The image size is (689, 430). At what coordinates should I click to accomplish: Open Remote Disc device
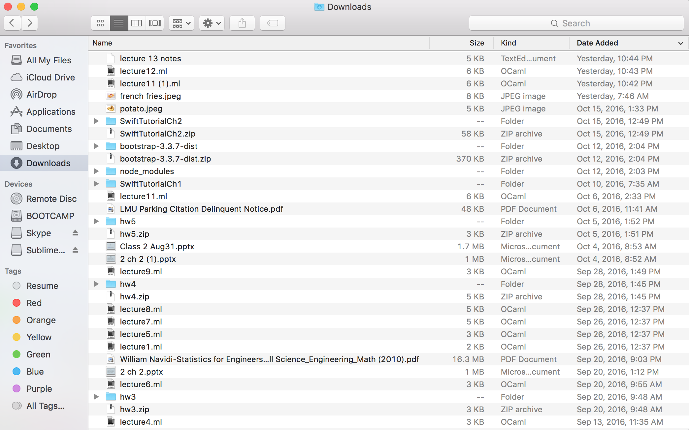pyautogui.click(x=44, y=199)
